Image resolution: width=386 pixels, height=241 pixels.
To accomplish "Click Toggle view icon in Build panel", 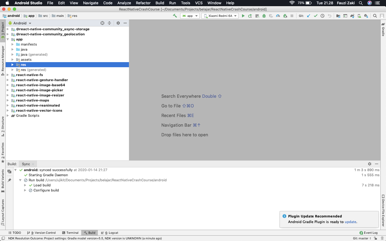I will click(9, 172).
